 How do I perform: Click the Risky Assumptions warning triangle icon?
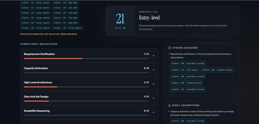tap(169, 105)
